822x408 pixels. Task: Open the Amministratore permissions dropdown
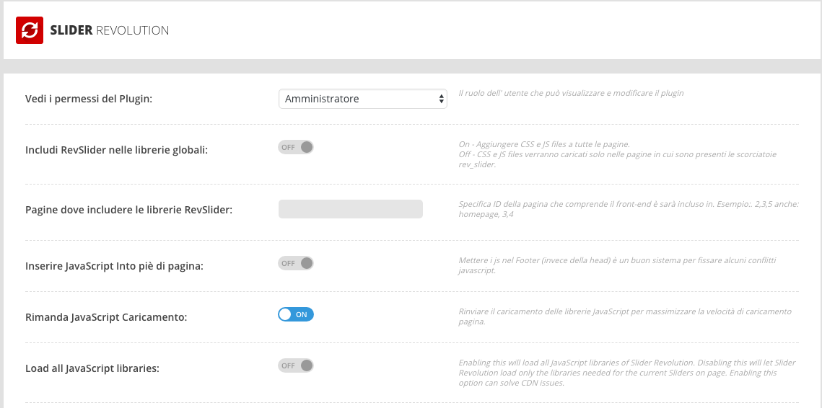tap(363, 99)
